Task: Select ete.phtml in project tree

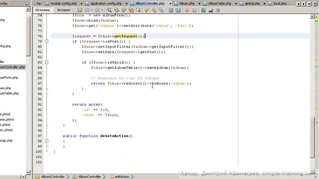Action: tap(6, 119)
